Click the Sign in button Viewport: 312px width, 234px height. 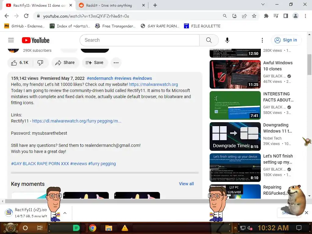coord(286,40)
